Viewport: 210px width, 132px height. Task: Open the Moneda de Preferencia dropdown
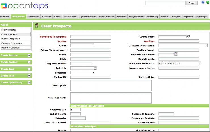click(x=180, y=63)
